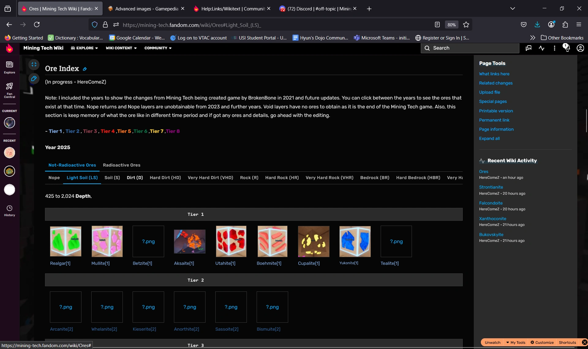Open the My Tools dropdown in bottom bar
This screenshot has width=588, height=349.
click(516, 343)
